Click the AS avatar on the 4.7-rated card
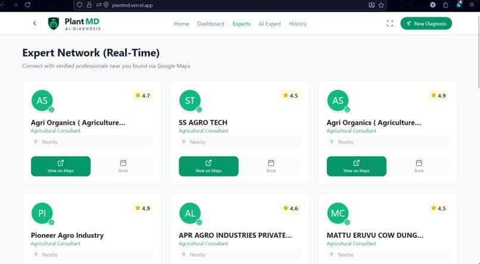 click(42, 101)
